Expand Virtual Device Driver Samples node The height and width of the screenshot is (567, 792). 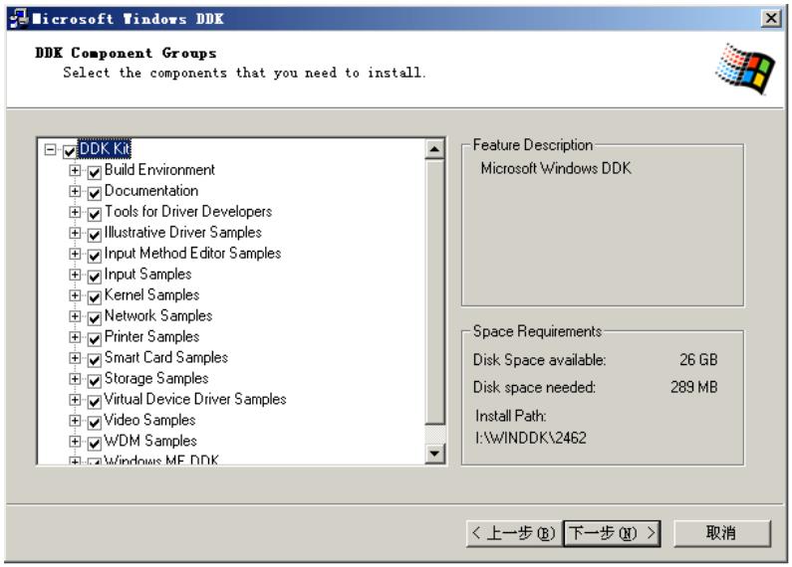(x=75, y=400)
